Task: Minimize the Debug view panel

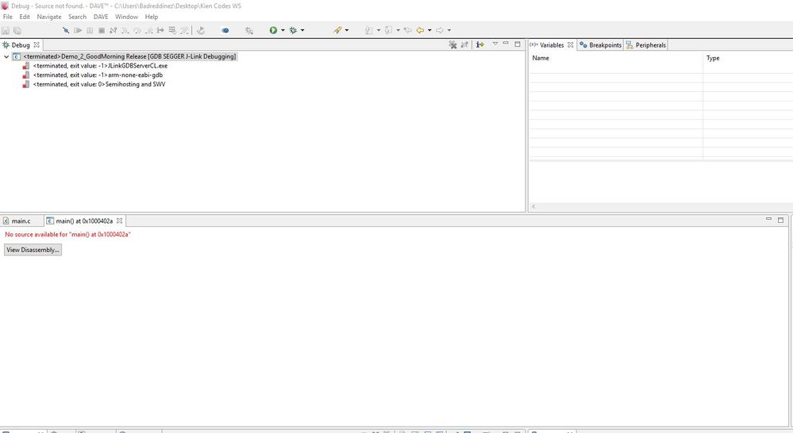Action: [506, 44]
